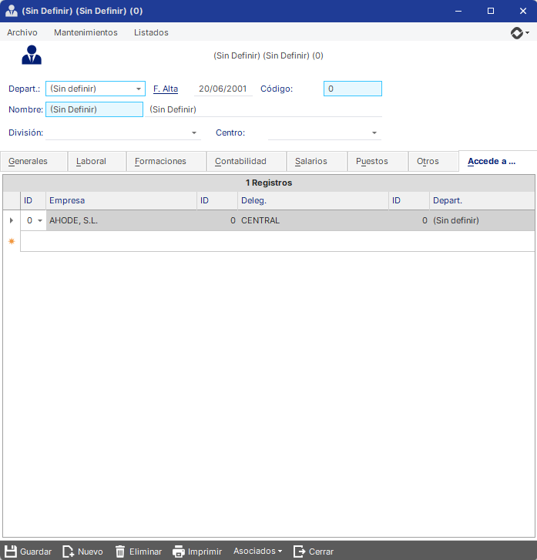The height and width of the screenshot is (560, 537).
Task: Click the CENTRAL cell in the grid
Action: pyautogui.click(x=313, y=220)
